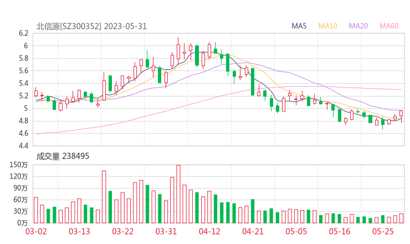Click the last volume bar on the right edge
410x244 pixels.
coord(401,218)
